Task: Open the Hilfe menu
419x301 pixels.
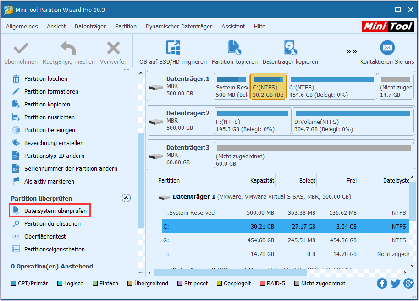Action: [x=260, y=27]
